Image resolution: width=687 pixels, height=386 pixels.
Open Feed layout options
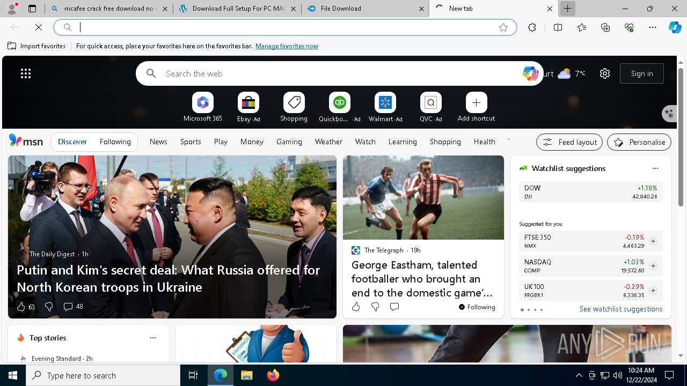569,142
